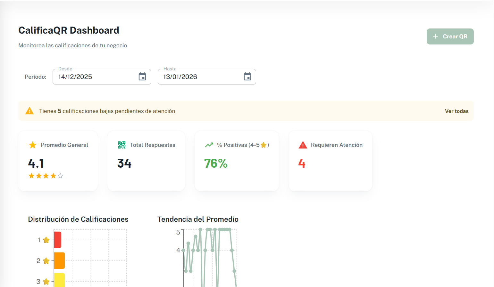The height and width of the screenshot is (287, 494).
Task: Select the Tendencia del Promedio heading
Action: (x=198, y=219)
